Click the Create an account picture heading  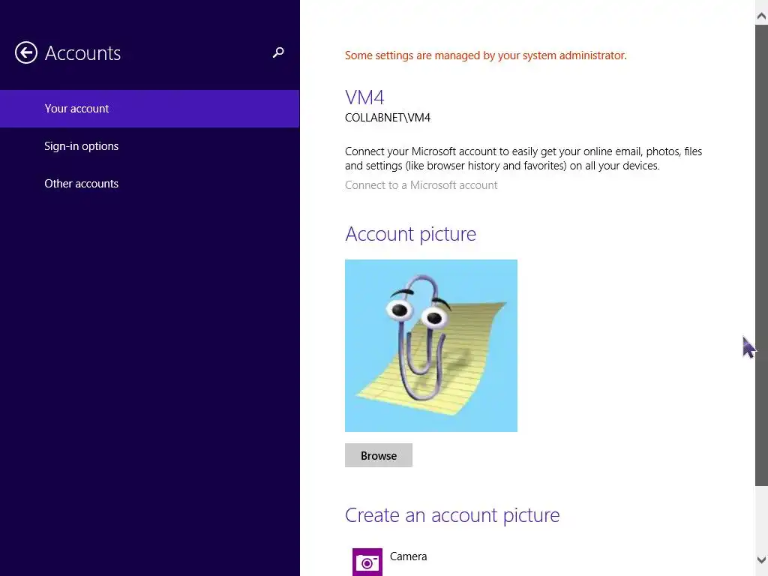point(452,515)
